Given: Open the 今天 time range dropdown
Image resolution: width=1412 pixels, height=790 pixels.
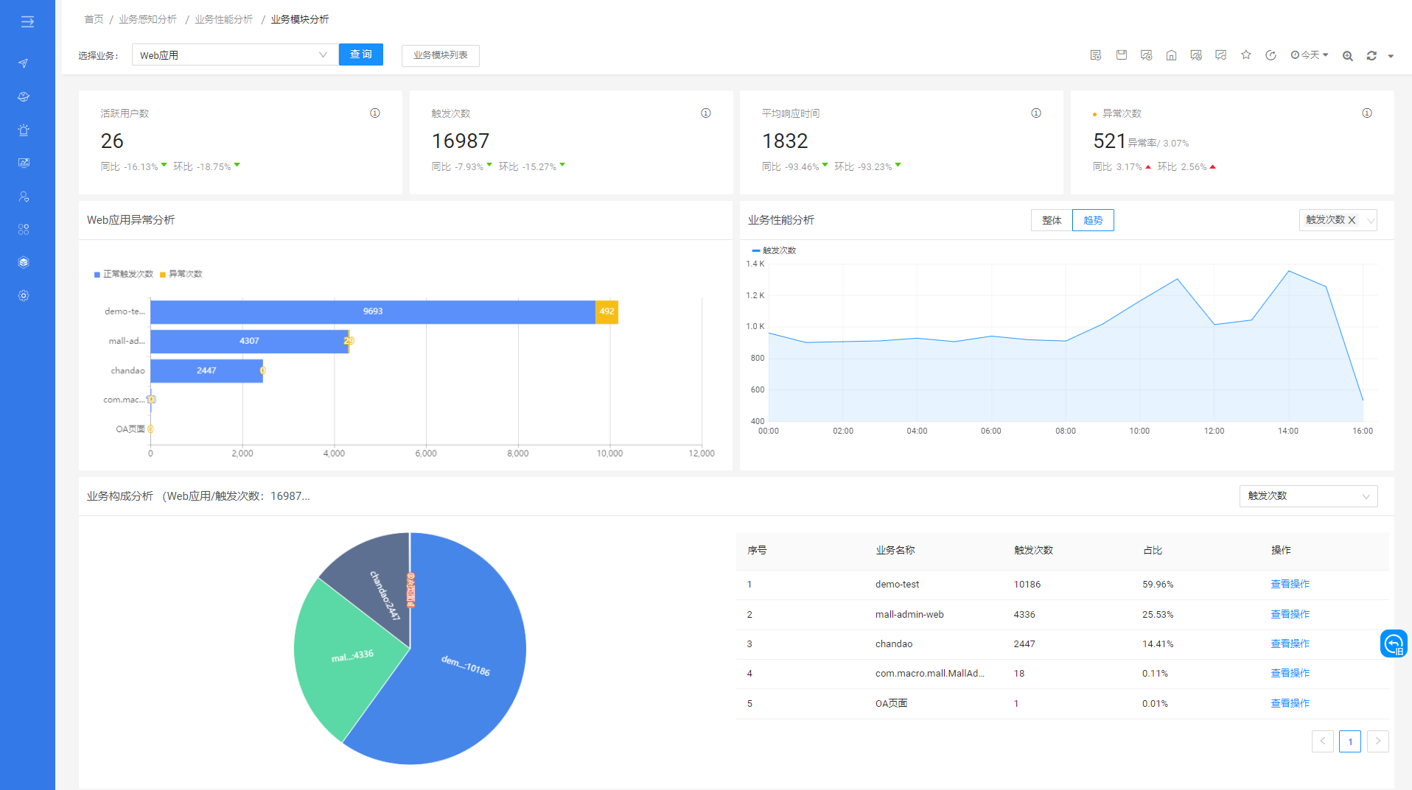Looking at the screenshot, I should coord(1310,55).
